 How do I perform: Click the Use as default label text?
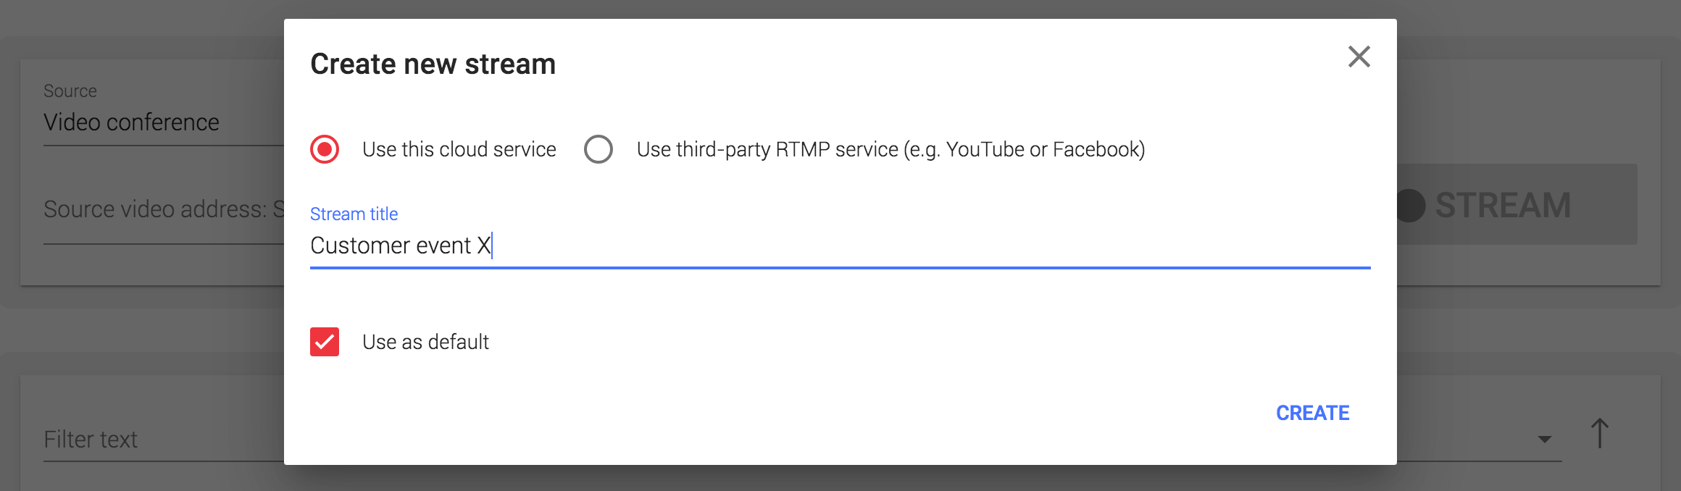(425, 342)
